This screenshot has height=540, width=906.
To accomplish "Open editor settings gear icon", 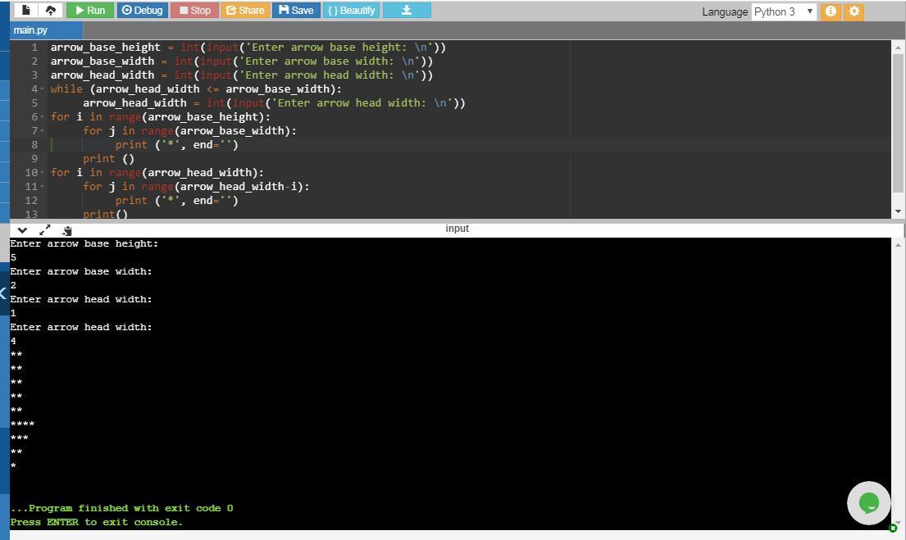I will (x=854, y=11).
